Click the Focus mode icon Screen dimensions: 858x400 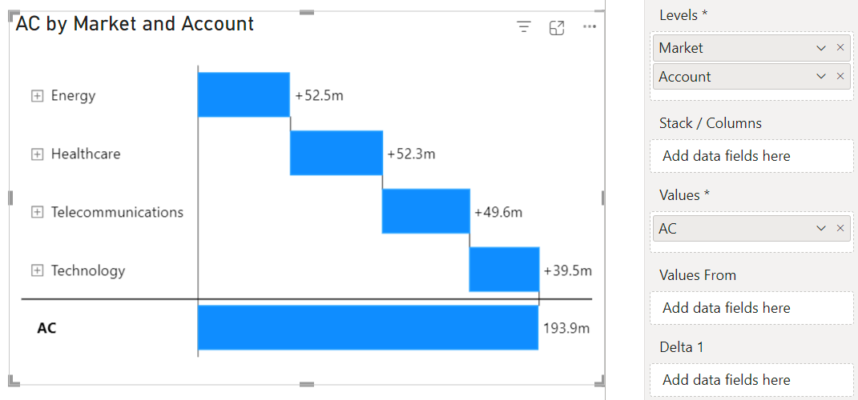point(557,28)
